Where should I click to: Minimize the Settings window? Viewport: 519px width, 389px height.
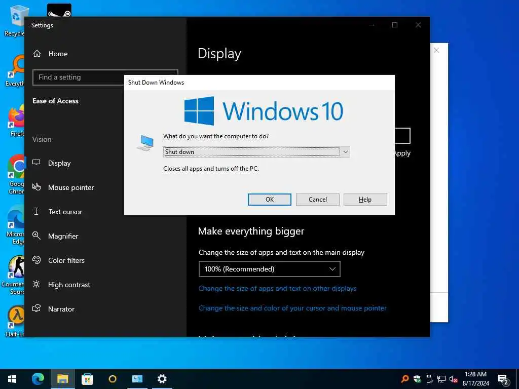(372, 25)
